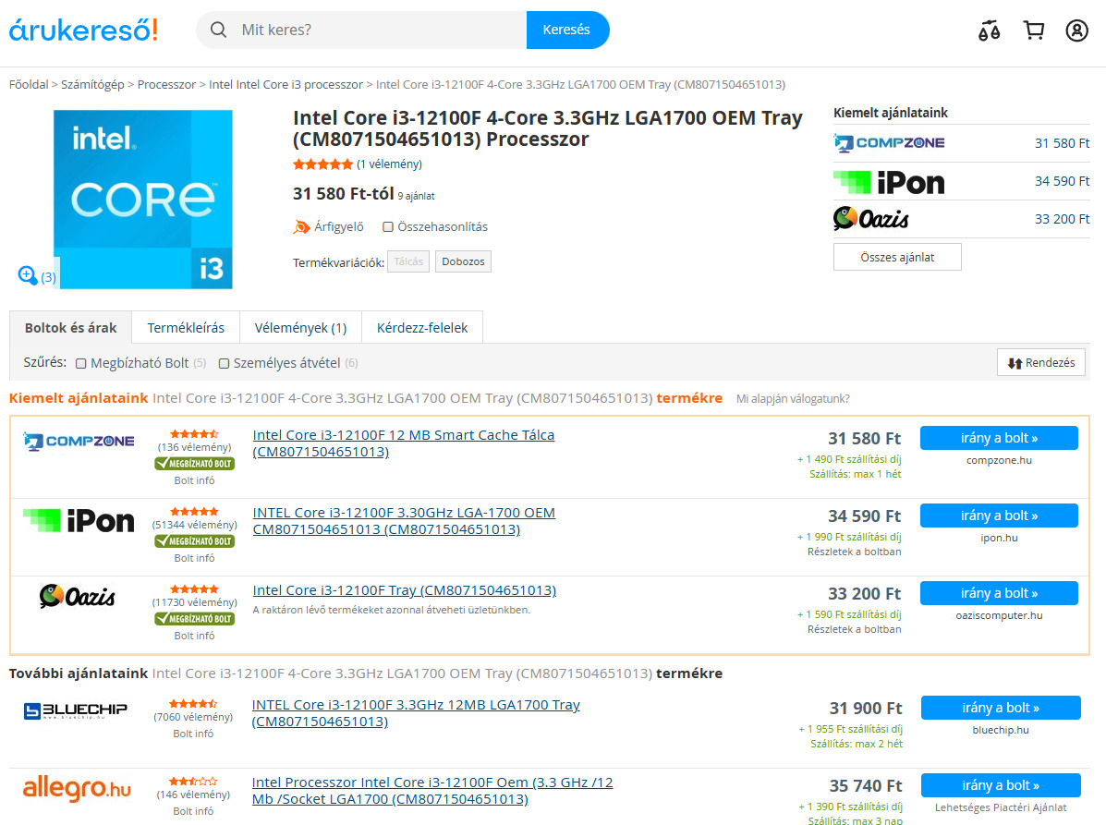Screen dimensions: 1106x825
Task: Open the user account icon
Action: pos(1076,30)
